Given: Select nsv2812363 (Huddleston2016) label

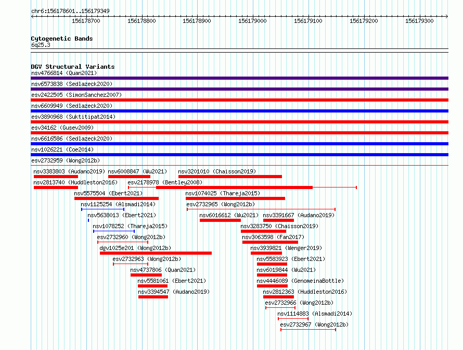Looking at the screenshot, I should click(x=305, y=292).
